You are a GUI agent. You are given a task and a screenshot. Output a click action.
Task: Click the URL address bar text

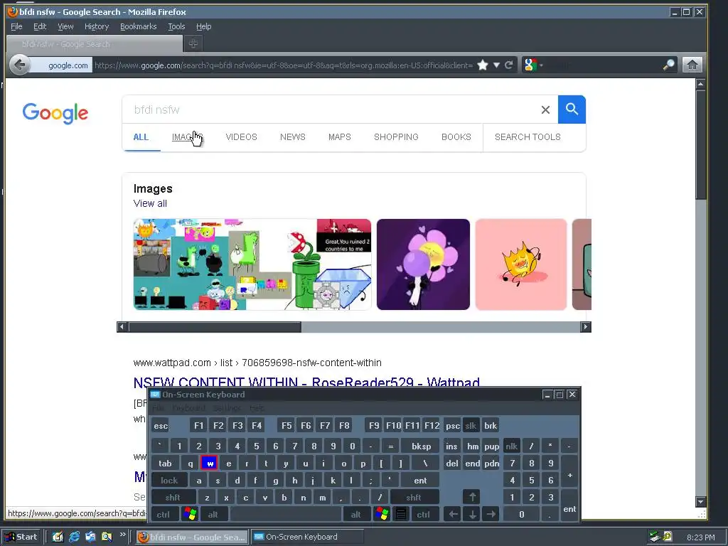pyautogui.click(x=283, y=65)
